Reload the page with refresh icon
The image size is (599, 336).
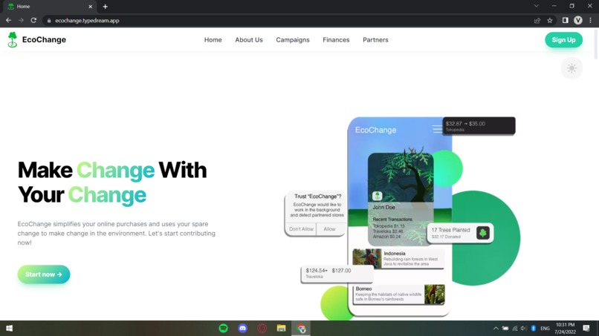click(x=33, y=20)
